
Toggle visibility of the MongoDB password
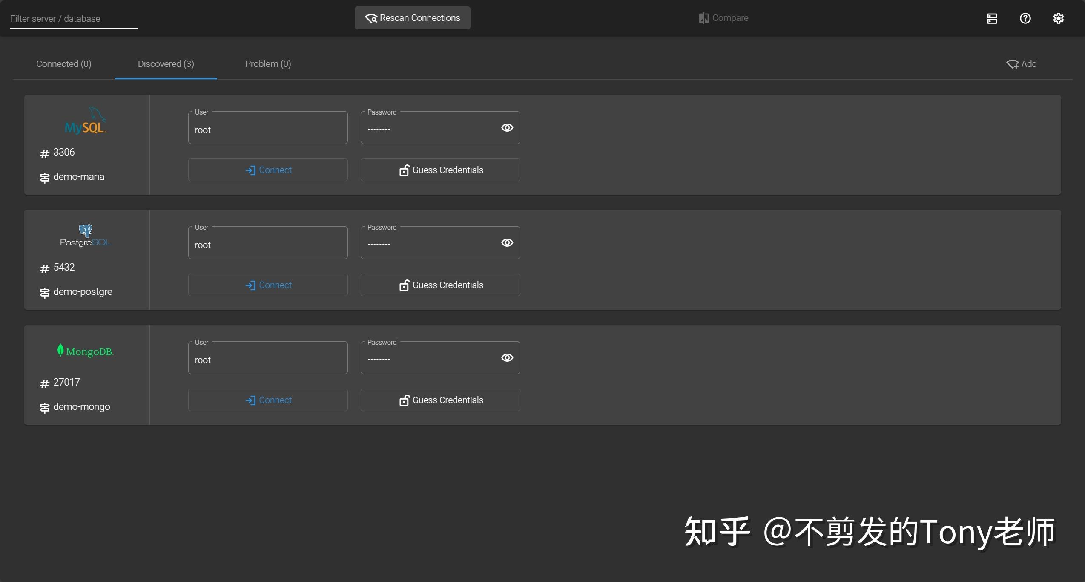coord(507,357)
